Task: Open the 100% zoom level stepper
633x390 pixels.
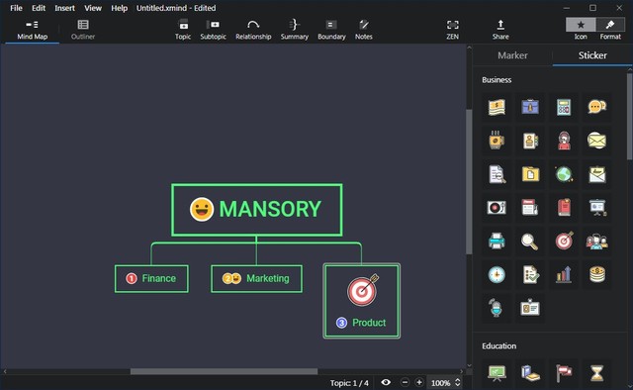Action: tap(457, 382)
